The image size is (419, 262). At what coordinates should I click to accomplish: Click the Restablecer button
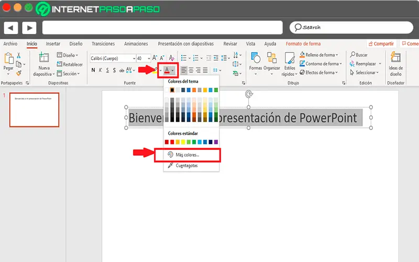70,64
